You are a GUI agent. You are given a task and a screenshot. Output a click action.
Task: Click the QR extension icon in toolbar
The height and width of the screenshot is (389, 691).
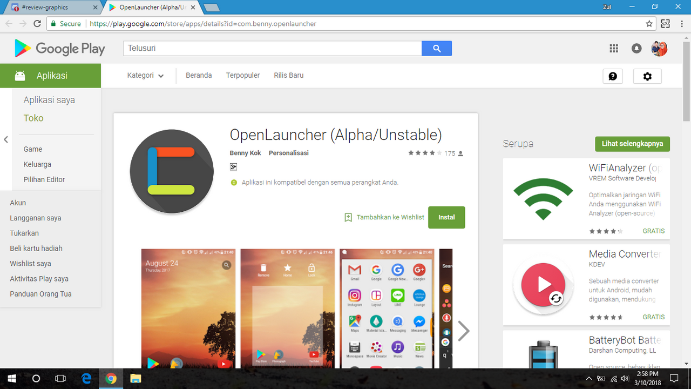pos(665,24)
